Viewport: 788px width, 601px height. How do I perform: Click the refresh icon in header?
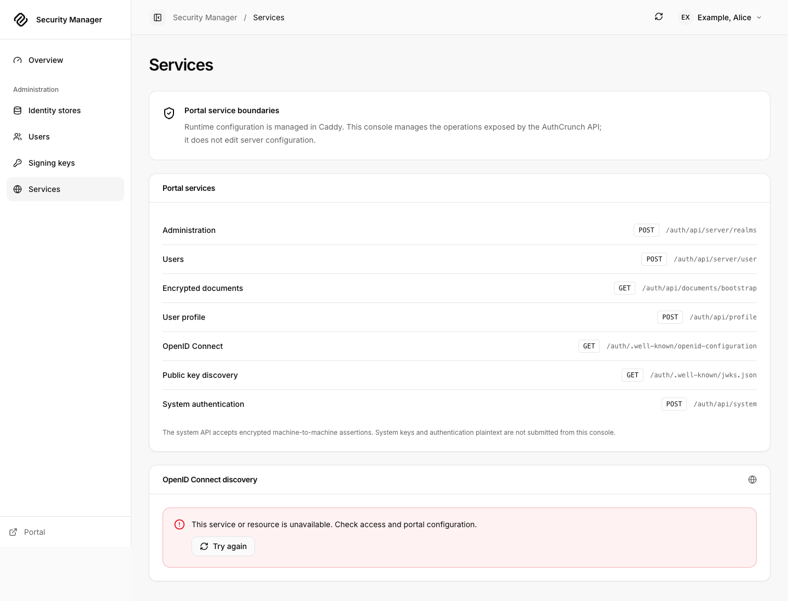[659, 17]
